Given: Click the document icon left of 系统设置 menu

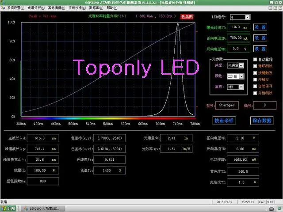Looking at the screenshot, I should (3, 8).
